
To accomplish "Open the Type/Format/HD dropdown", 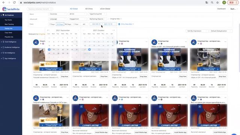I will point(97,14).
